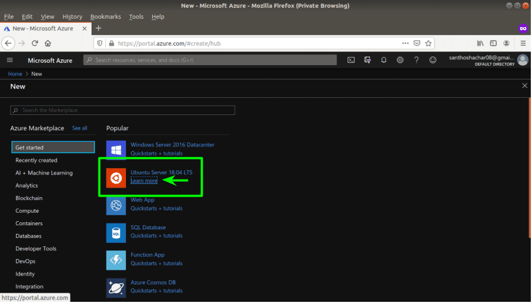The height and width of the screenshot is (303, 532).
Task: Save page to Pocket
Action: coord(417,43)
